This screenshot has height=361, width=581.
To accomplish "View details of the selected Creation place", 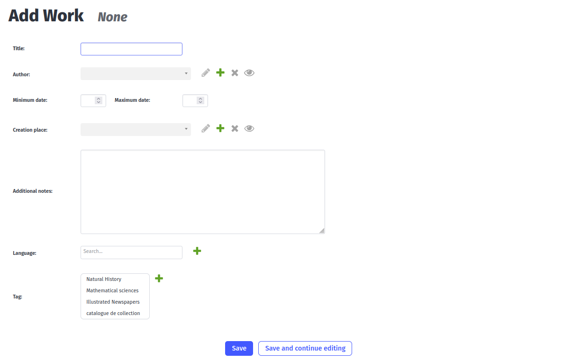I will (x=249, y=128).
